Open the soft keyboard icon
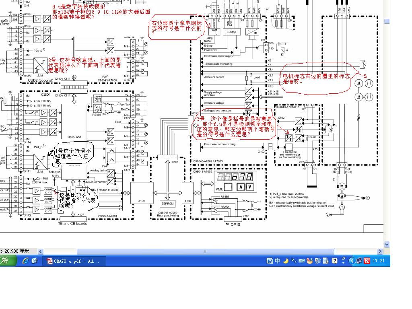 click(x=301, y=261)
